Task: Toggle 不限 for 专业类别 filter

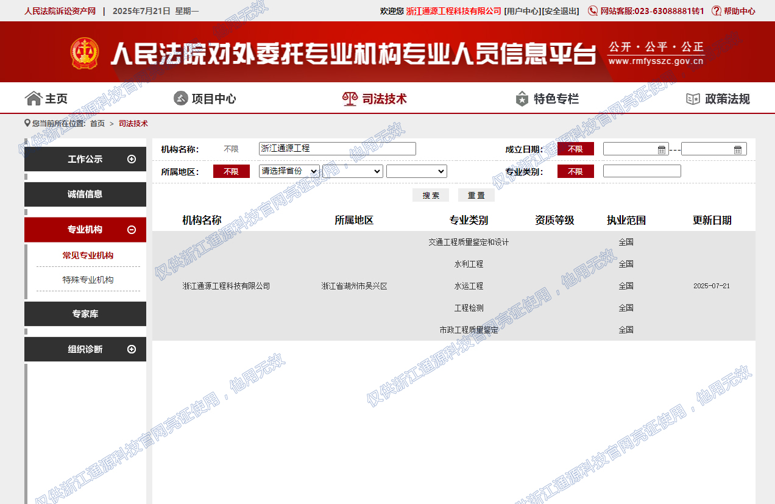Action: (575, 172)
